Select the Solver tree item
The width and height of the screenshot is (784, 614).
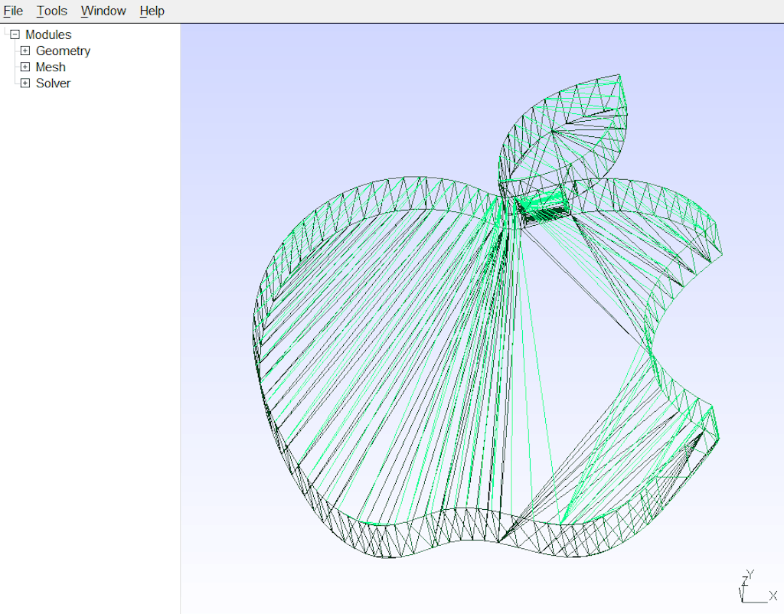[x=53, y=83]
